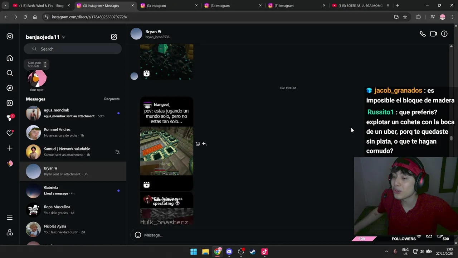Image resolution: width=458 pixels, height=258 pixels.
Task: Open File Explorer from taskbar
Action: pyautogui.click(x=205, y=252)
